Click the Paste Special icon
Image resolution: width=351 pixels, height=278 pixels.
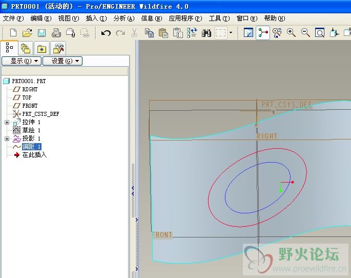(178, 33)
